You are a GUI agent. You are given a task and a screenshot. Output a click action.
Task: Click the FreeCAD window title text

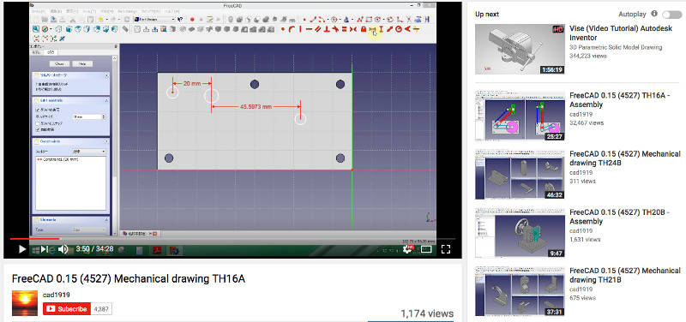point(232,6)
